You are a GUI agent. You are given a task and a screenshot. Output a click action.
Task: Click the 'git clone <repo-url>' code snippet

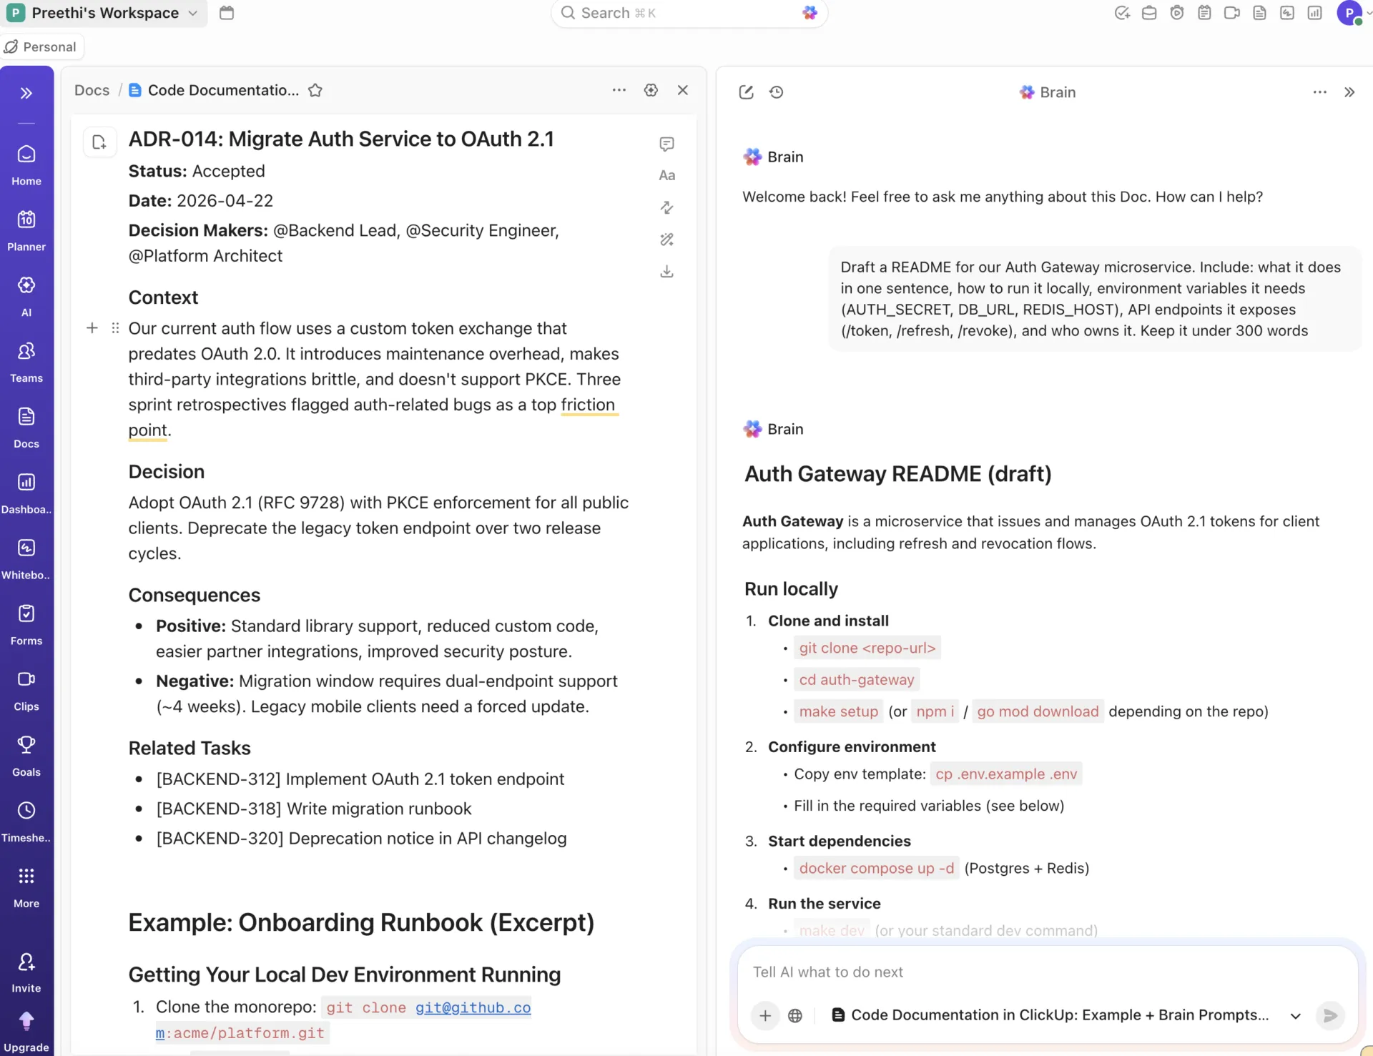pyautogui.click(x=867, y=648)
